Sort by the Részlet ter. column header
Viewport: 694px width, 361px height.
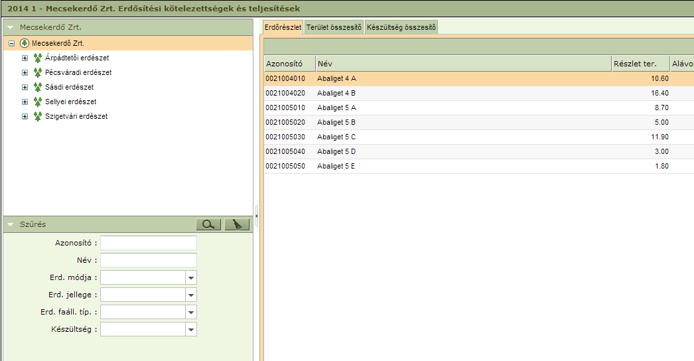(x=640, y=63)
